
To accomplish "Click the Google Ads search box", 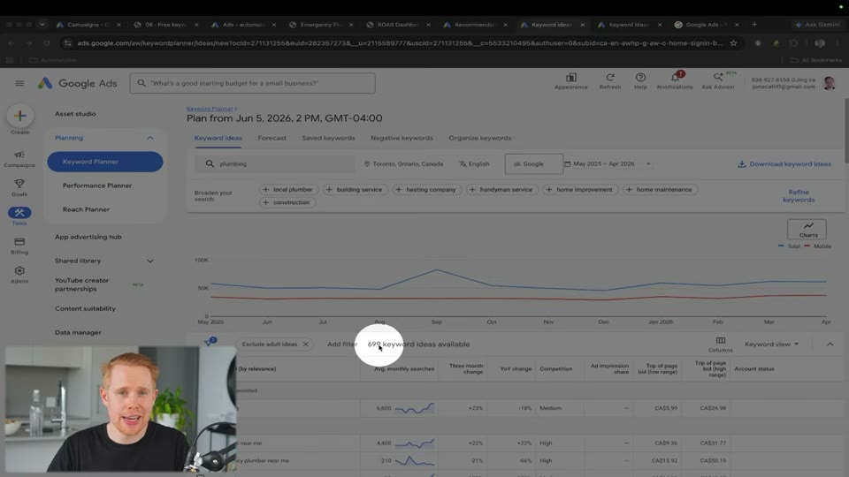I will tap(252, 83).
